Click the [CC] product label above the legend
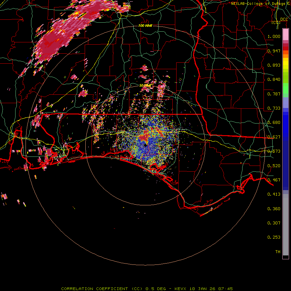Screen dimensions: 291x291 coord(276,22)
